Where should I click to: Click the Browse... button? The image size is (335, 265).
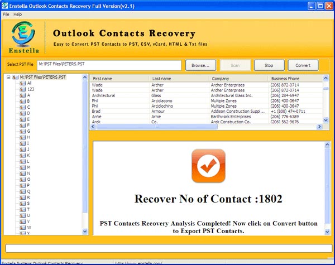(200, 65)
